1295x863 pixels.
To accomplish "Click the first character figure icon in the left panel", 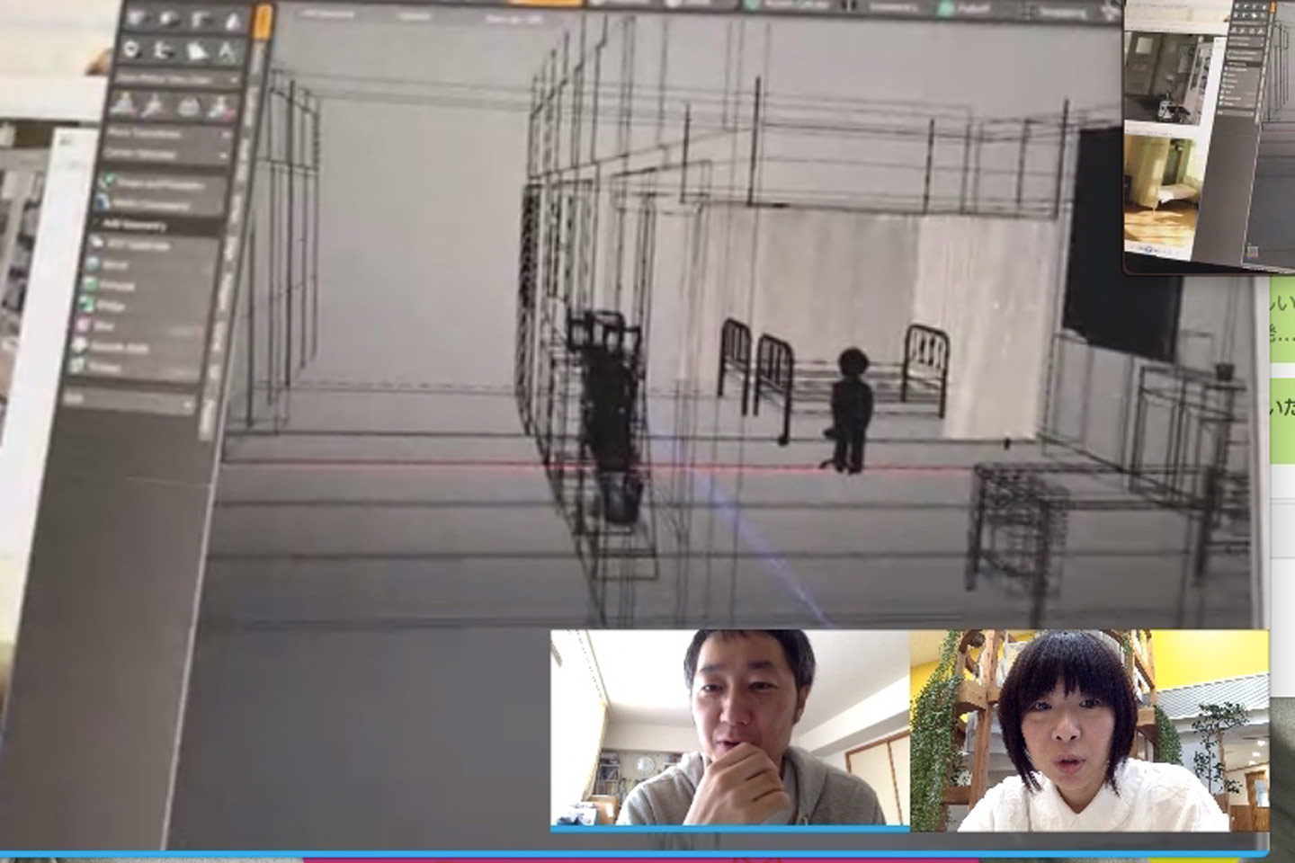I will click(122, 107).
